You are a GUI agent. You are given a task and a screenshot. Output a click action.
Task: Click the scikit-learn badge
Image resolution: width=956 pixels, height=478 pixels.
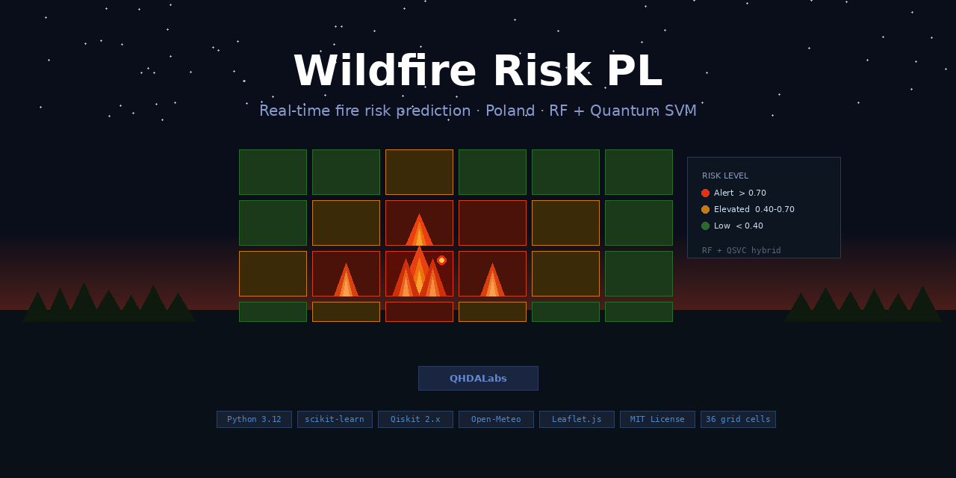[x=335, y=419]
